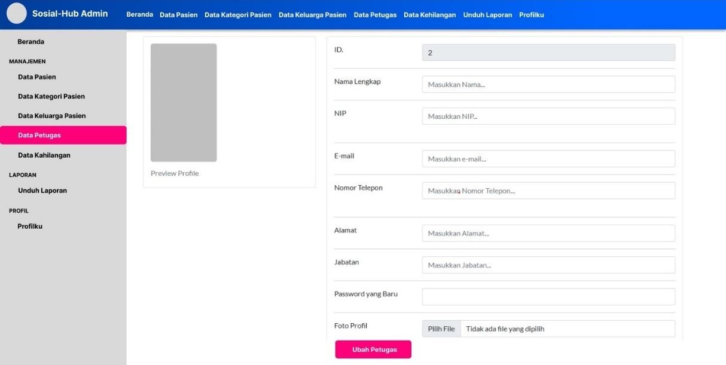Open Data Kahilangan in the sidebar

44,155
